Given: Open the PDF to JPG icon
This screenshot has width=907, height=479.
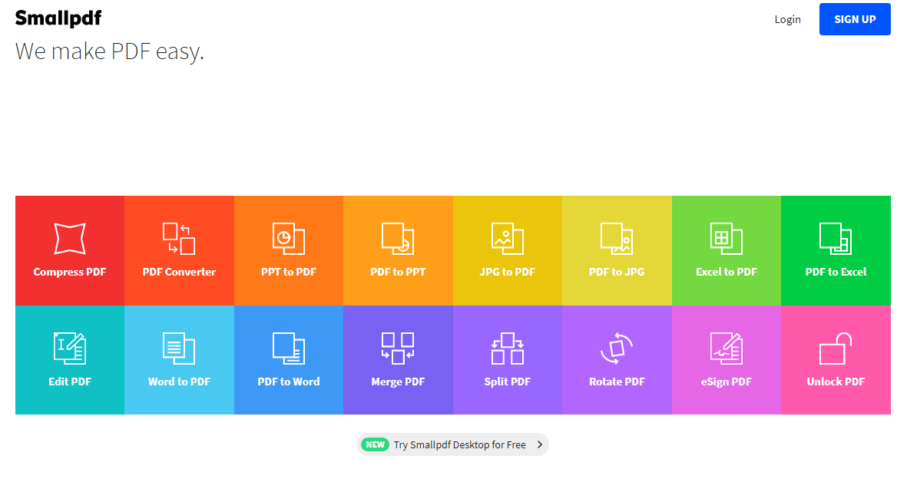Looking at the screenshot, I should pyautogui.click(x=617, y=239).
